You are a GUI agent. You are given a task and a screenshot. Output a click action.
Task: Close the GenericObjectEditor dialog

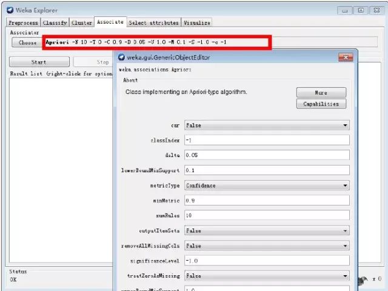tap(346, 58)
